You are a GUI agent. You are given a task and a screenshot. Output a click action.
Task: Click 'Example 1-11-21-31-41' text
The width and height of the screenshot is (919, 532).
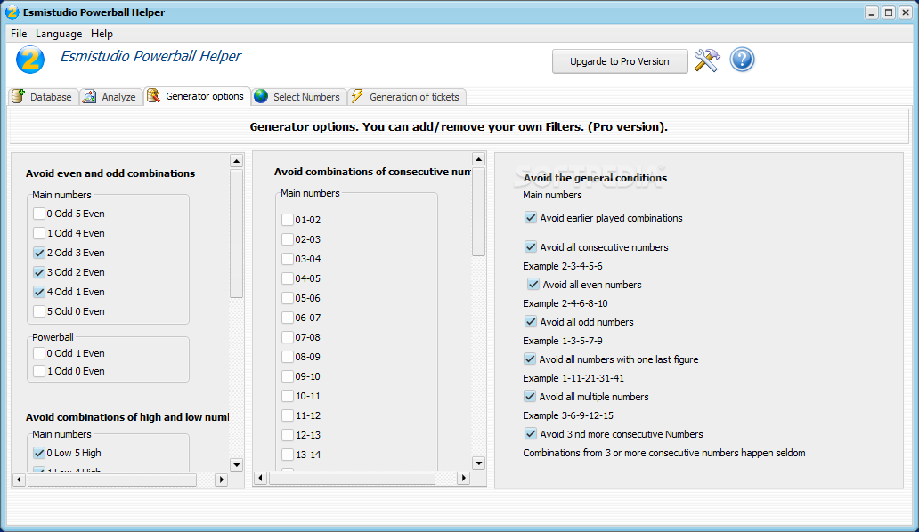[573, 378]
